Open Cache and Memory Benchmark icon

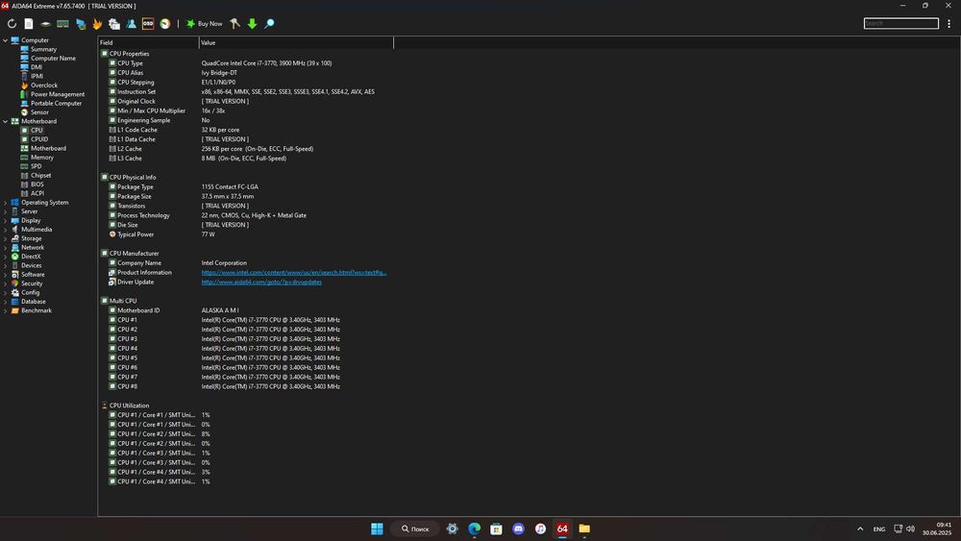click(62, 24)
